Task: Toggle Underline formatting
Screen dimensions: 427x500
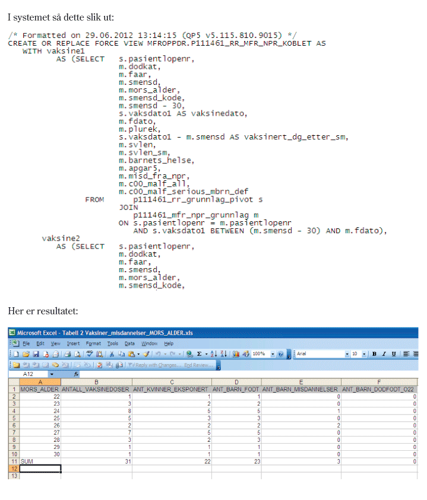Action: [x=394, y=354]
